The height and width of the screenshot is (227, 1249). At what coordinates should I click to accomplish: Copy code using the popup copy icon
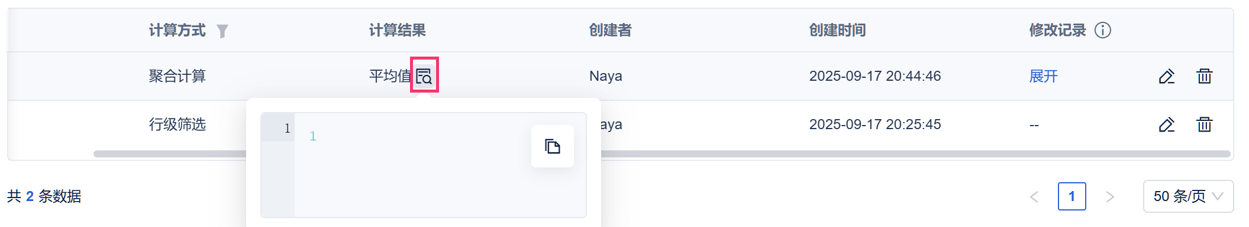tap(553, 146)
